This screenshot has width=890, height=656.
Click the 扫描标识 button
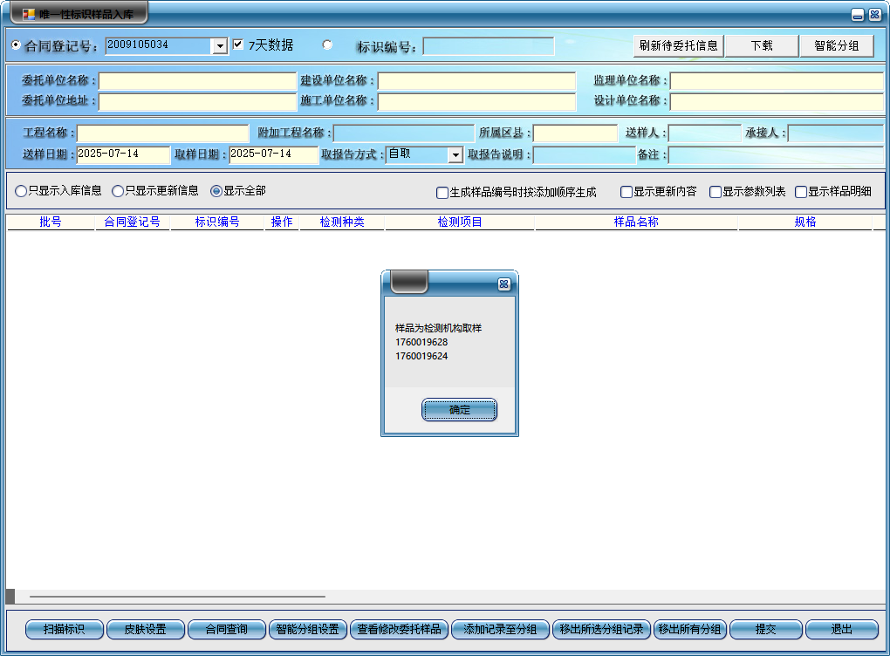pos(64,629)
